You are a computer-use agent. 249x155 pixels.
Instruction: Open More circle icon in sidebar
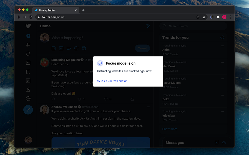coord(28,99)
